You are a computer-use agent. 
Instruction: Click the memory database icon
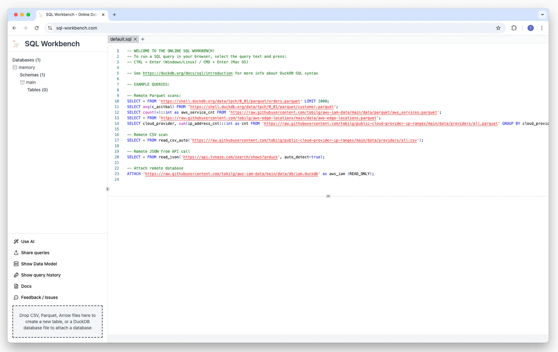click(15, 68)
